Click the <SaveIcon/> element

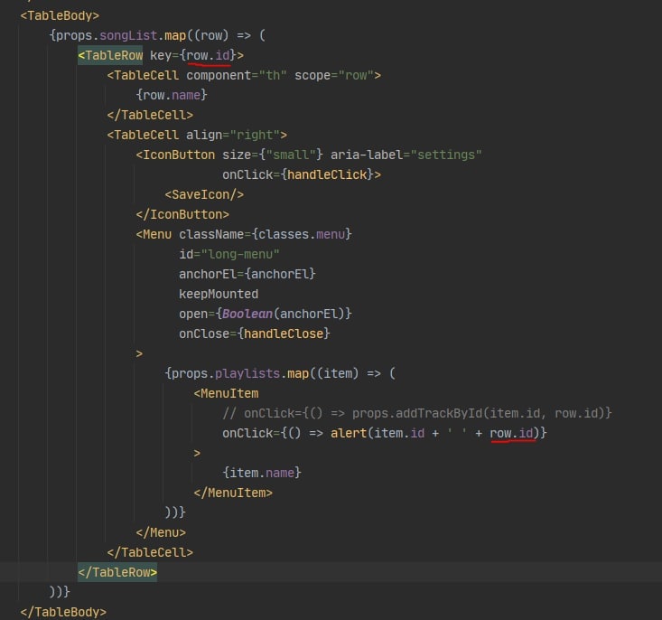tap(204, 195)
